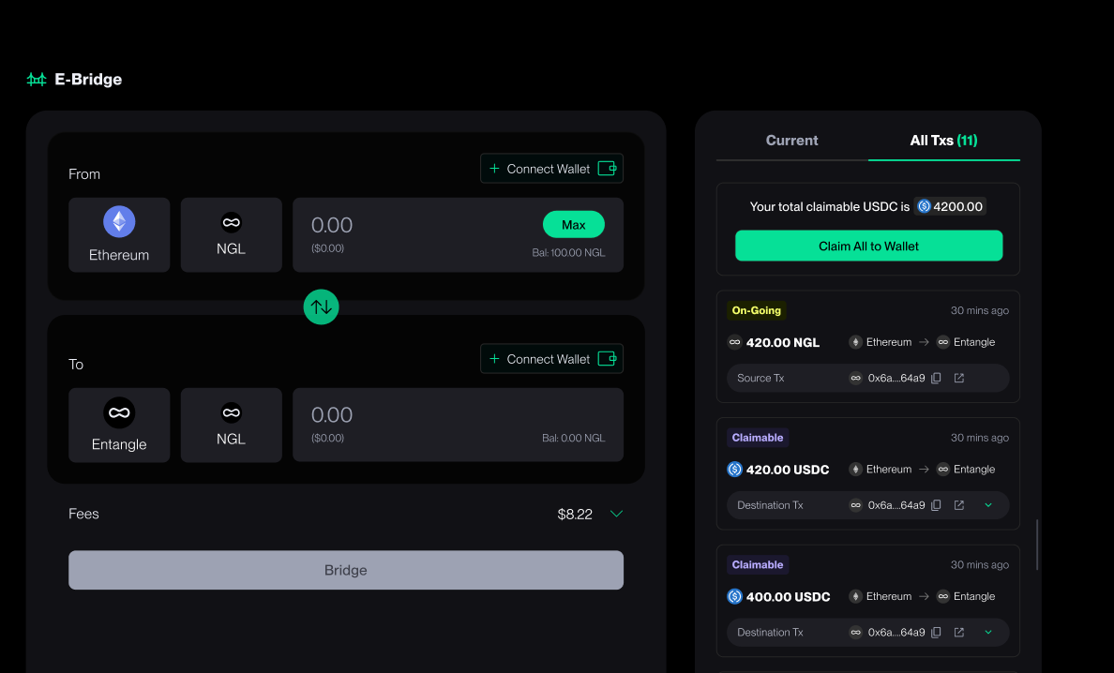Click Connect Wallet in From section
The image size is (1114, 673).
[551, 169]
